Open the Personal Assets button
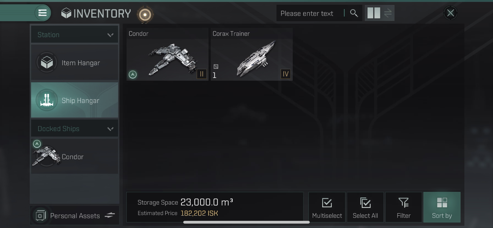 pyautogui.click(x=75, y=215)
